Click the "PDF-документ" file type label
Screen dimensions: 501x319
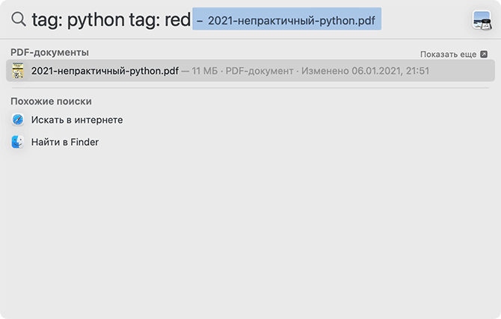click(259, 71)
